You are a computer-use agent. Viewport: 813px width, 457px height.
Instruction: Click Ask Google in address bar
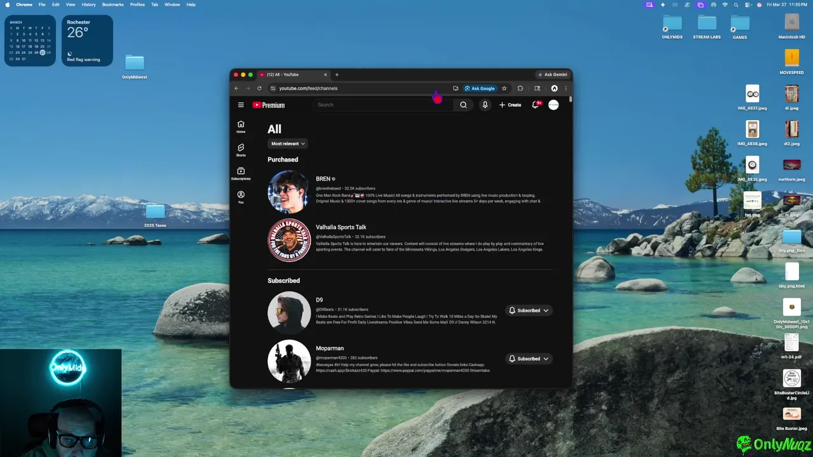[480, 88]
